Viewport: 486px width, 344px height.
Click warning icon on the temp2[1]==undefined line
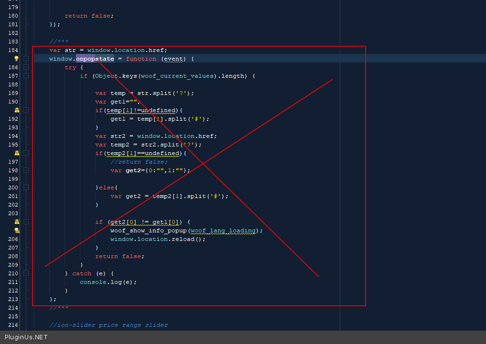coord(17,153)
